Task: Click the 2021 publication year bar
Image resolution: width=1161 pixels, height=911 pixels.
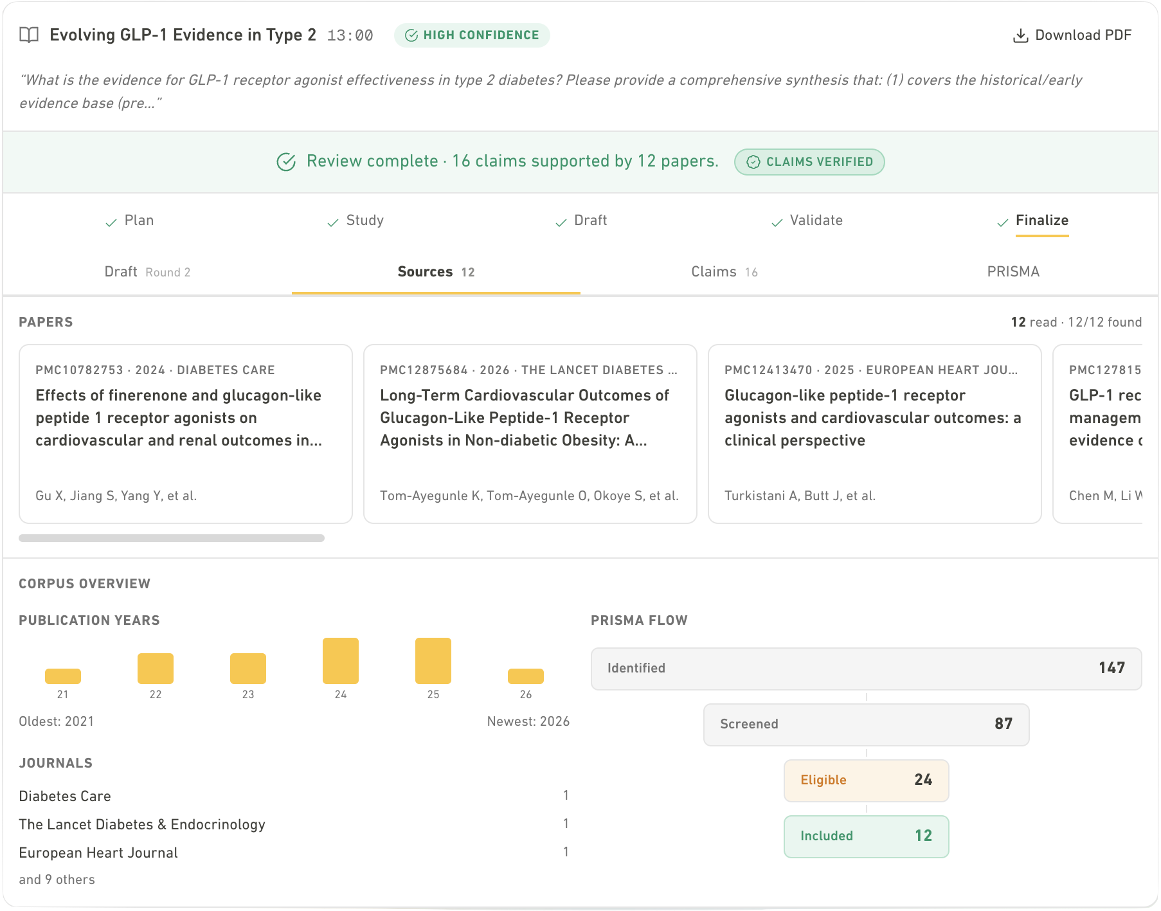Action: (x=63, y=676)
